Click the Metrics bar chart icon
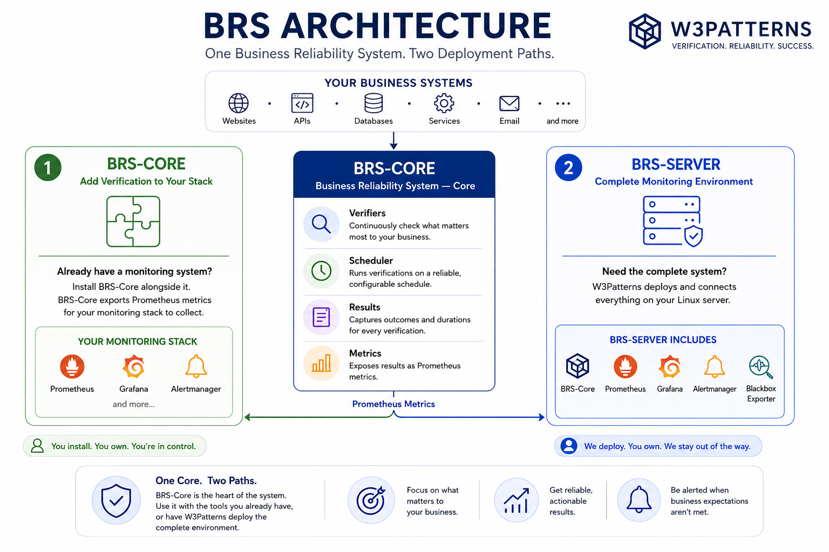Image resolution: width=829 pixels, height=552 pixels. [x=321, y=364]
